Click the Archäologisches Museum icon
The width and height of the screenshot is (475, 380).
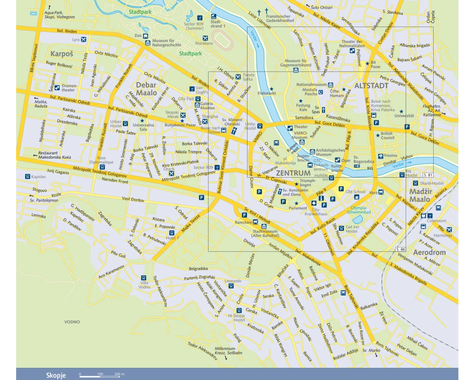[312, 152]
